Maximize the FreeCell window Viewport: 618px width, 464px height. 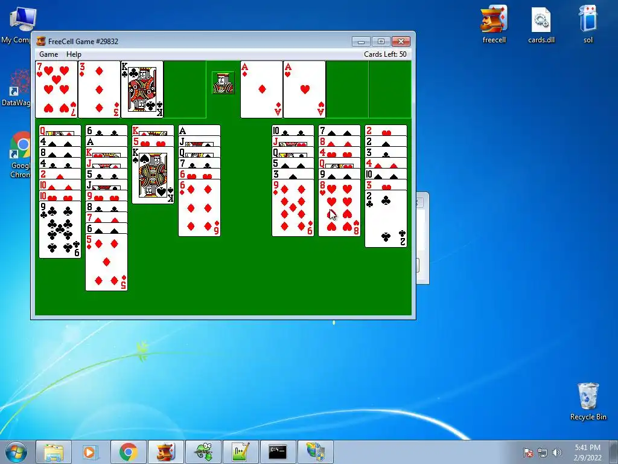click(x=381, y=42)
